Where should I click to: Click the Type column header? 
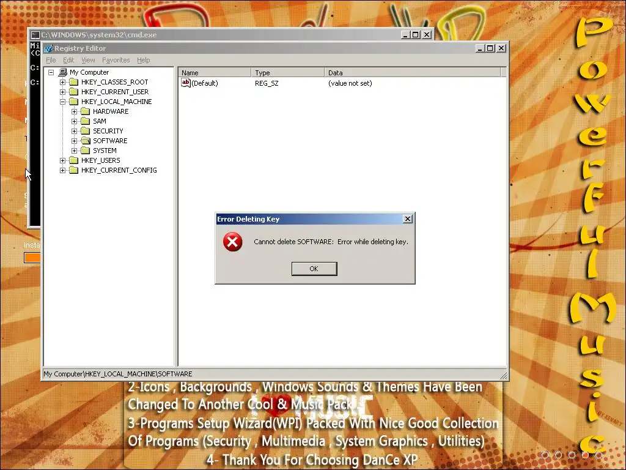pos(288,73)
